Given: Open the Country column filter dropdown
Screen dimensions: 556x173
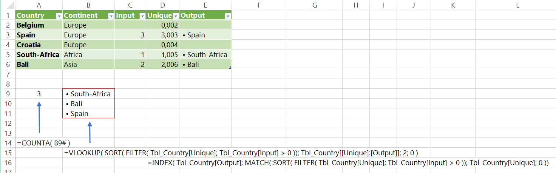Looking at the screenshot, I should point(59,16).
